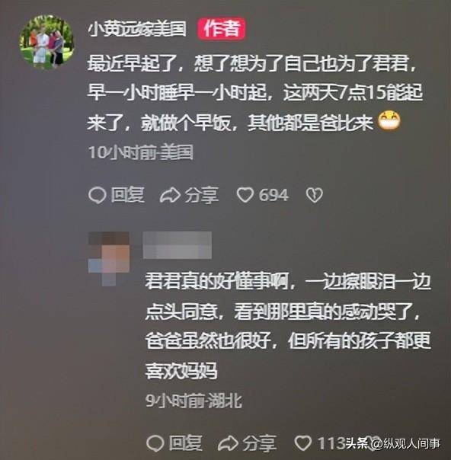Tap the grinning emoji in author's comment
The image size is (451, 460).
(x=389, y=121)
